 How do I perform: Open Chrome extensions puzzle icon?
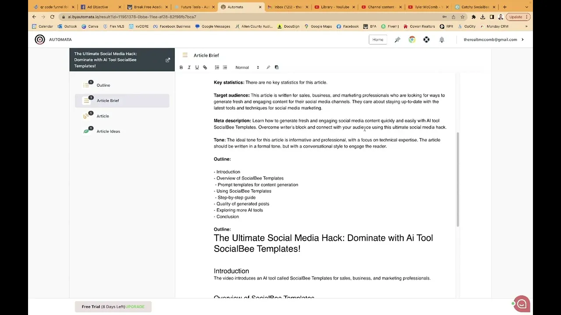click(473, 17)
